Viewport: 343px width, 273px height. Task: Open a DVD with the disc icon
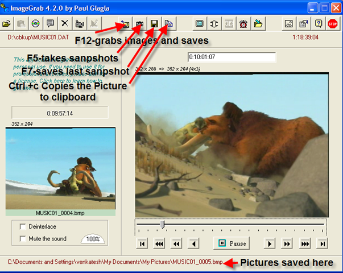click(x=35, y=23)
